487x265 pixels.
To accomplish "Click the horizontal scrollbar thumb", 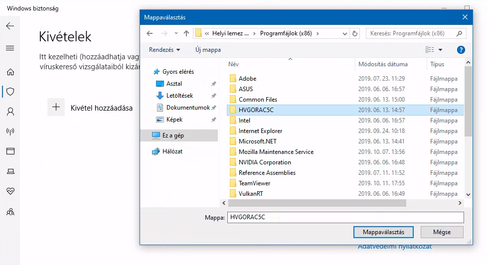I will click(317, 203).
